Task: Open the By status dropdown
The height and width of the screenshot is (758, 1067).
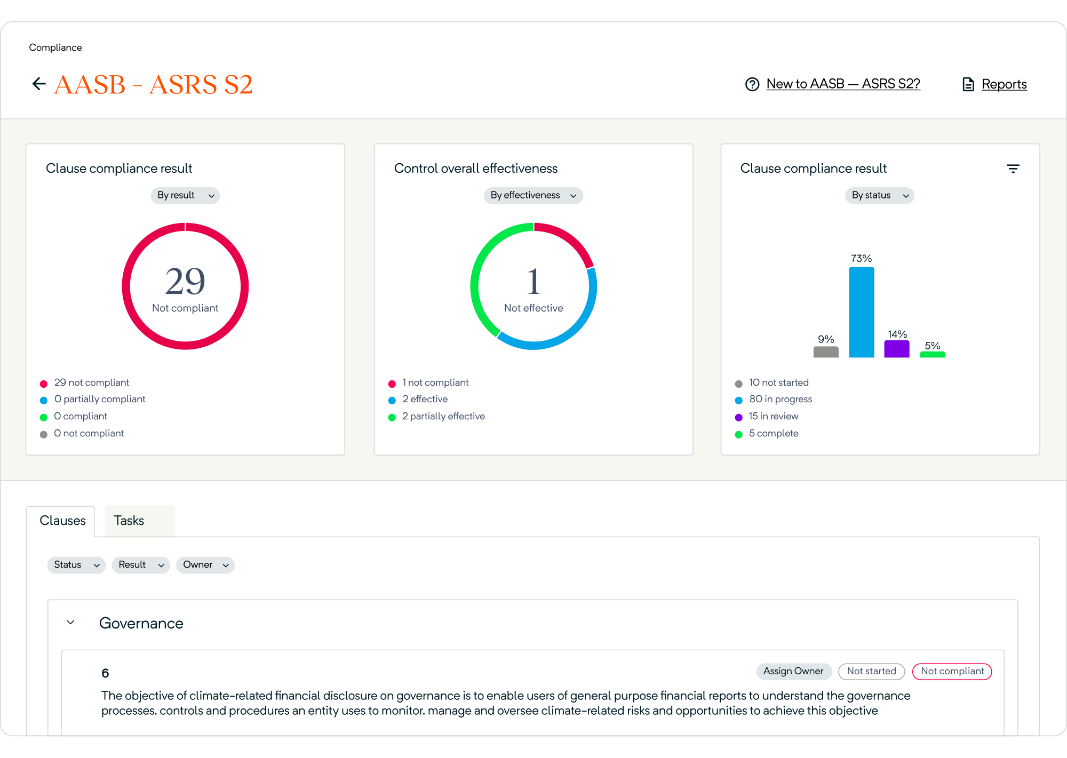Action: coord(880,195)
